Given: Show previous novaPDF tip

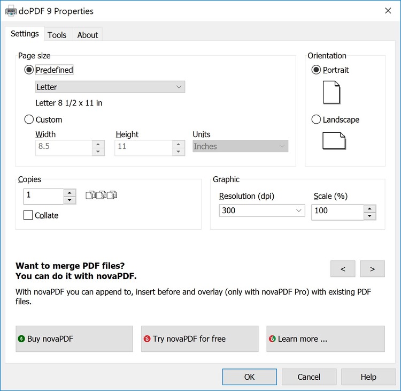Looking at the screenshot, I should [x=343, y=269].
